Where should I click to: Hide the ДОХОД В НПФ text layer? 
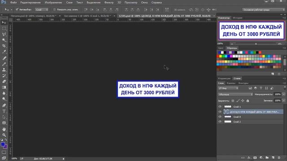click(x=220, y=111)
